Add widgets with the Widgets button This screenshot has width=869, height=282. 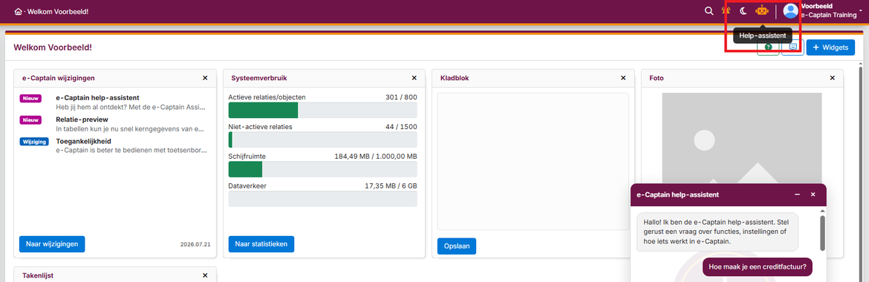tap(830, 47)
